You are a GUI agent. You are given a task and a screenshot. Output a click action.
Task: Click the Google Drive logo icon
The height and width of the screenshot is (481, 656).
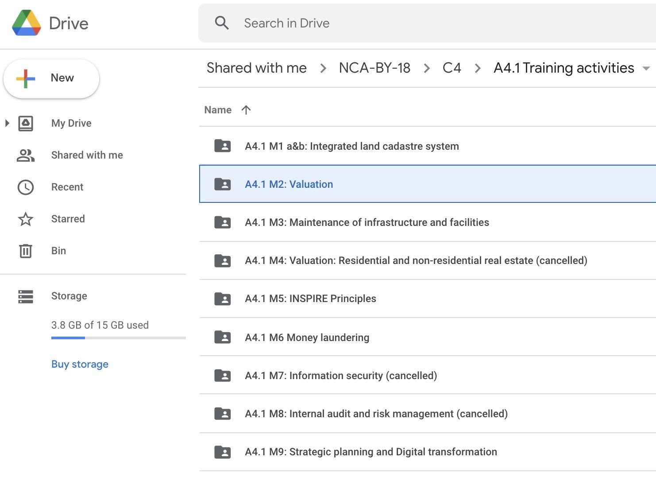[x=27, y=23]
